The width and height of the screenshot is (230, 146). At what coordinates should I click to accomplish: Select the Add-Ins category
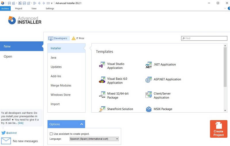point(66,76)
